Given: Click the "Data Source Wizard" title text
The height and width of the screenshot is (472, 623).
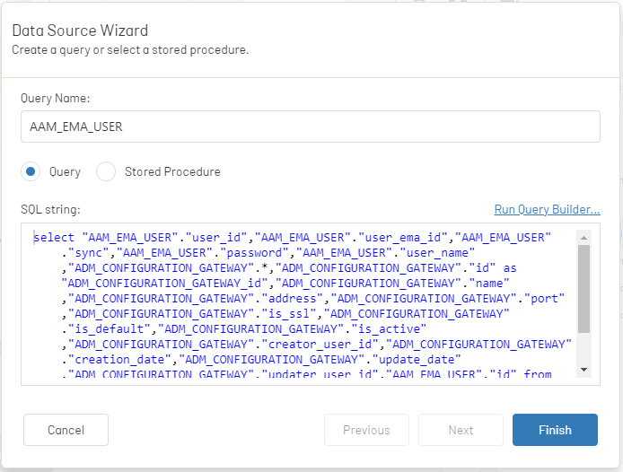Looking at the screenshot, I should tap(80, 31).
